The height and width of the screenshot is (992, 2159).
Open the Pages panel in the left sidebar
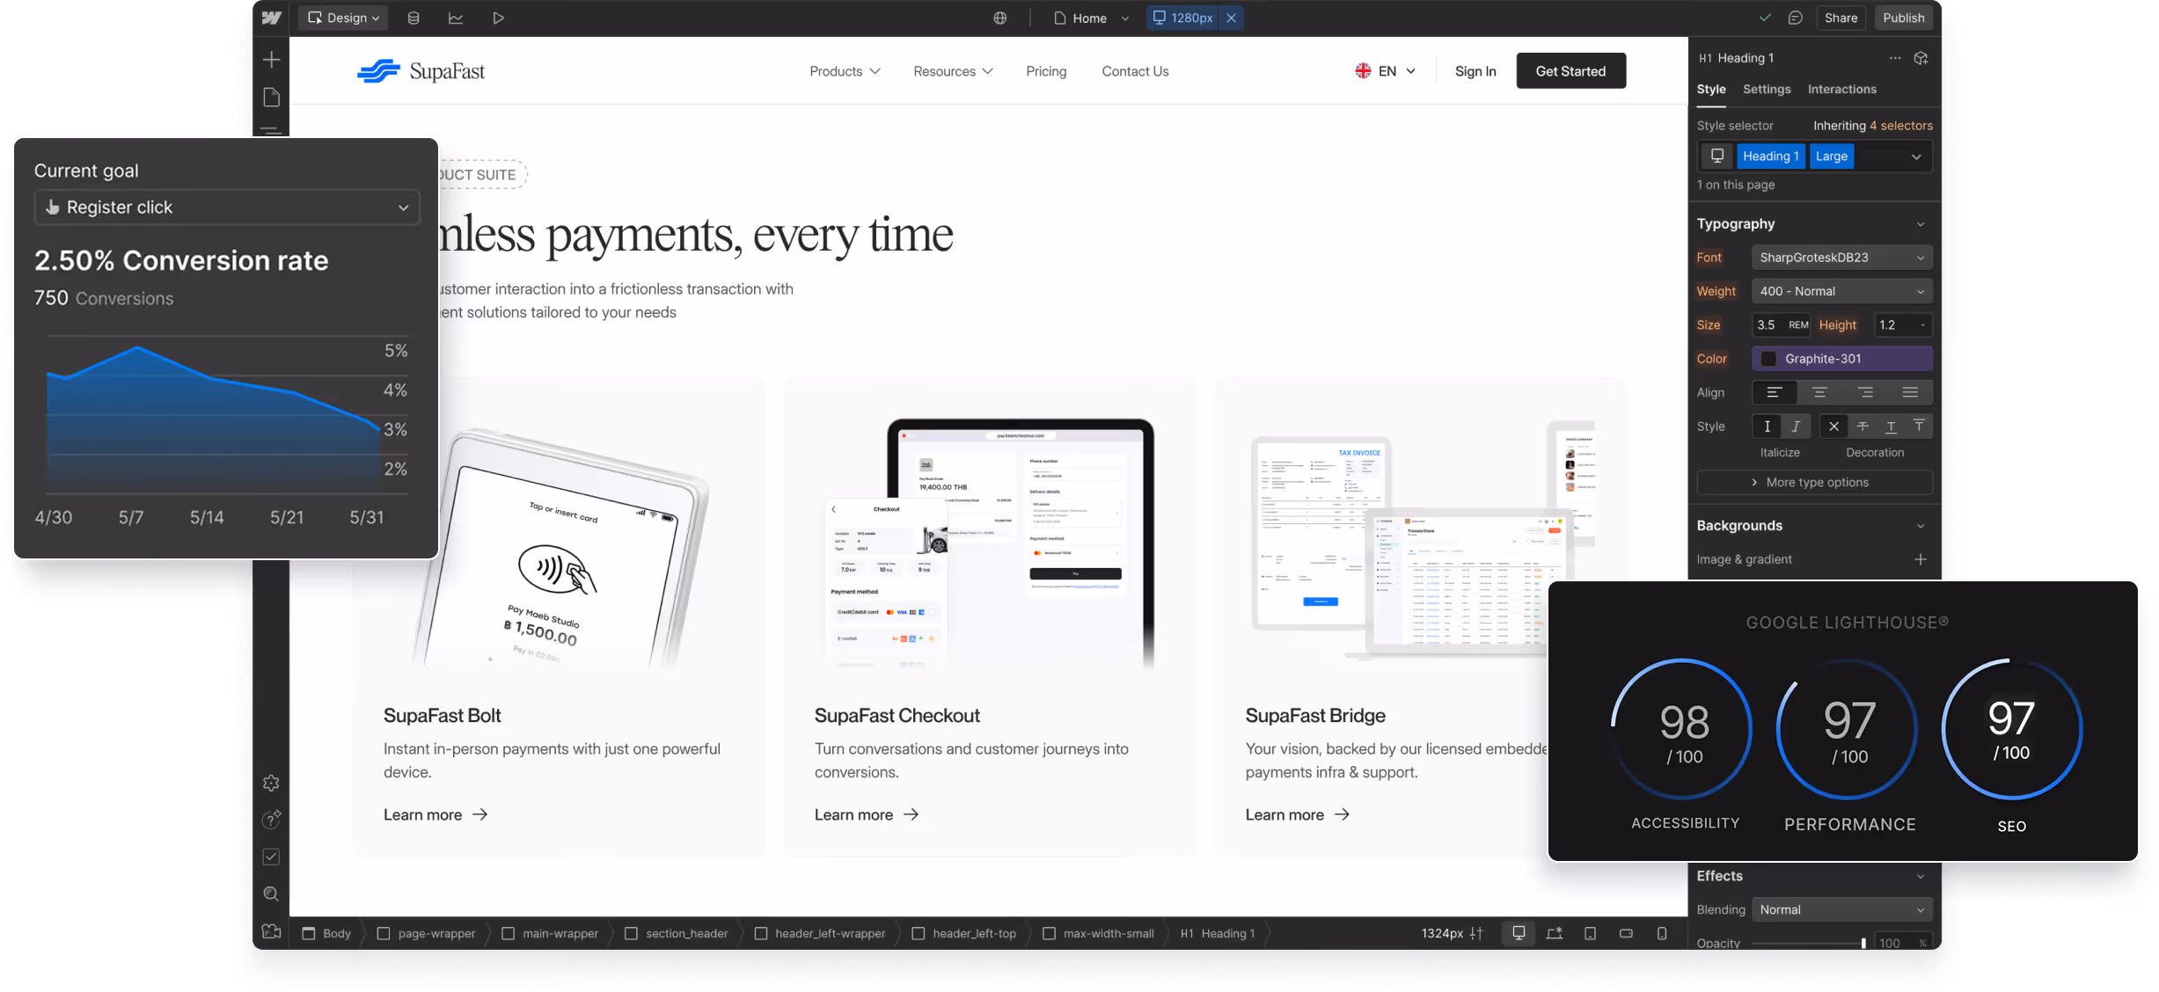point(271,97)
